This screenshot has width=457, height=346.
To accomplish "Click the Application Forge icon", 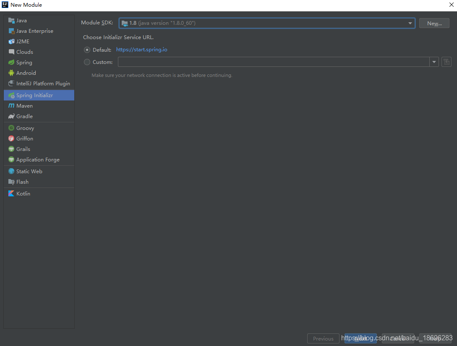I will [x=11, y=159].
